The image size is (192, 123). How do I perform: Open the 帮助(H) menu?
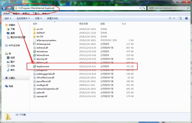(x=46, y=13)
